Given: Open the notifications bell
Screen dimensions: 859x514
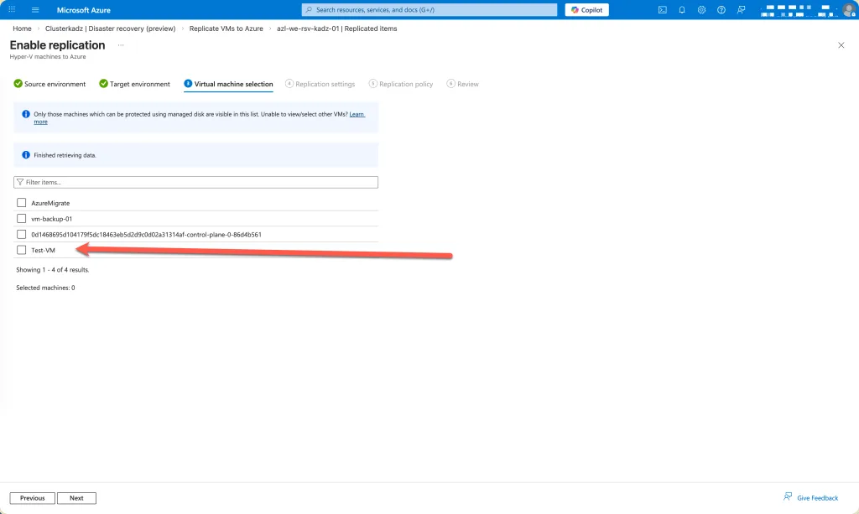Looking at the screenshot, I should tap(682, 10).
